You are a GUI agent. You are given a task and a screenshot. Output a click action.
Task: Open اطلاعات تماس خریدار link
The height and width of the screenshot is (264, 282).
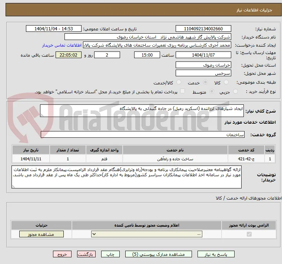(x=62, y=45)
